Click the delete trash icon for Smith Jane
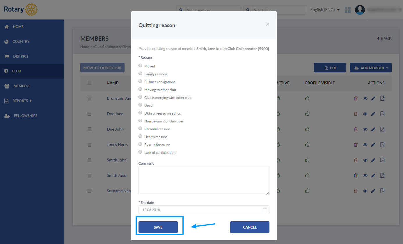Screen dimensions: 403x244 tap(356, 175)
